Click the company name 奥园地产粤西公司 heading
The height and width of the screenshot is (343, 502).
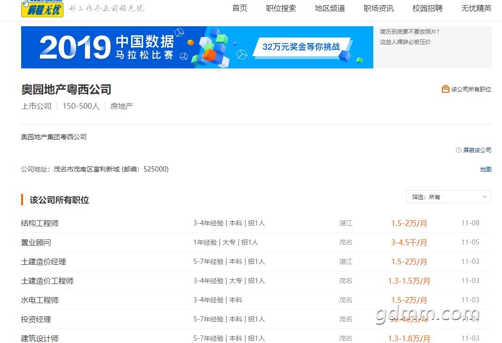pos(66,89)
